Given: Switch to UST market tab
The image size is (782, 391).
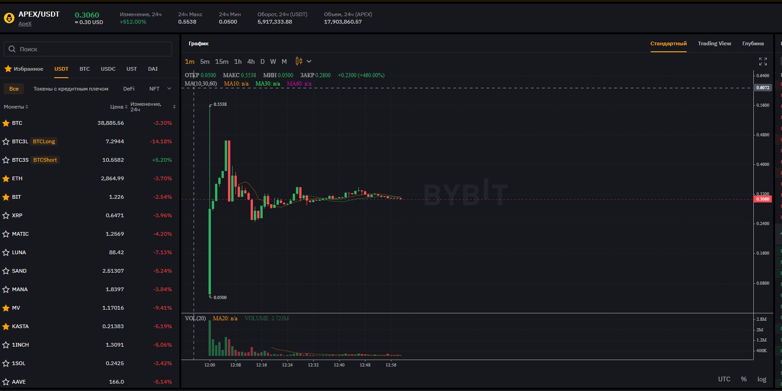Looking at the screenshot, I should pos(132,69).
